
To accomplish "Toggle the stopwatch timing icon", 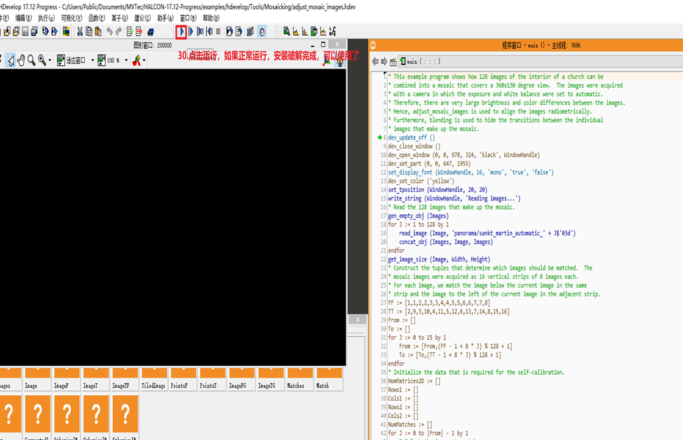I will [262, 32].
